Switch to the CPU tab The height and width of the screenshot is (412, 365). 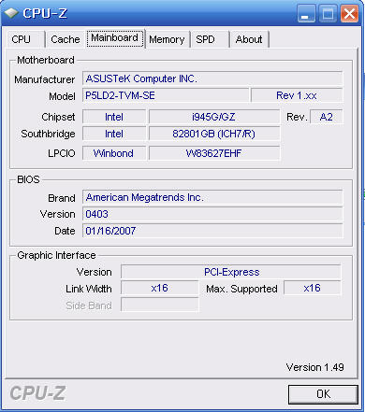pyautogui.click(x=25, y=39)
